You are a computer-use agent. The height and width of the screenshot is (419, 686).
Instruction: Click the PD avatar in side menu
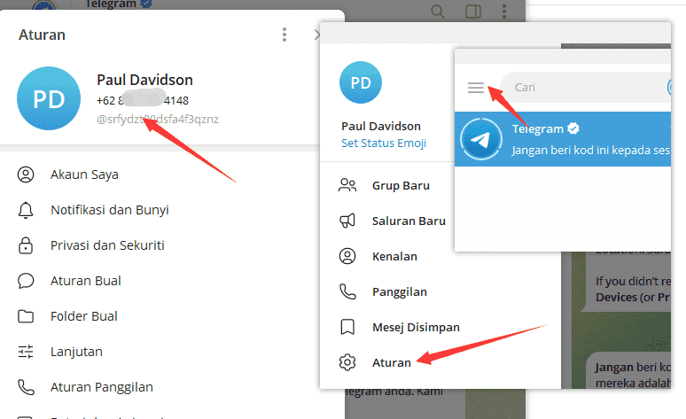tap(361, 83)
